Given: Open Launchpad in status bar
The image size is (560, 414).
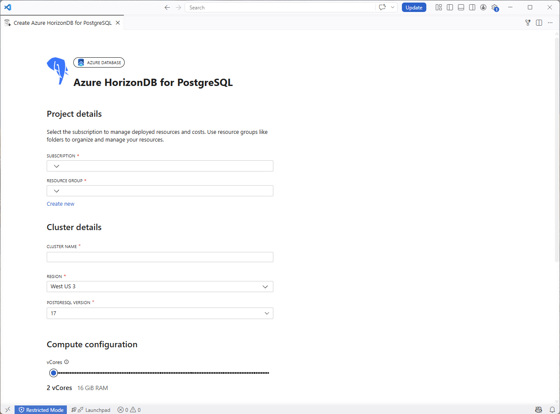Looking at the screenshot, I should (x=91, y=410).
